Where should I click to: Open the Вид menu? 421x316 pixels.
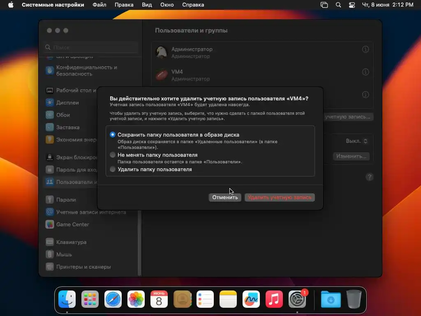click(x=147, y=5)
